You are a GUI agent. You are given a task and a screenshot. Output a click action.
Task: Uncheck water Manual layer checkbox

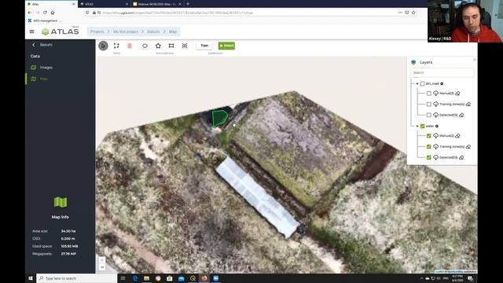click(x=429, y=136)
